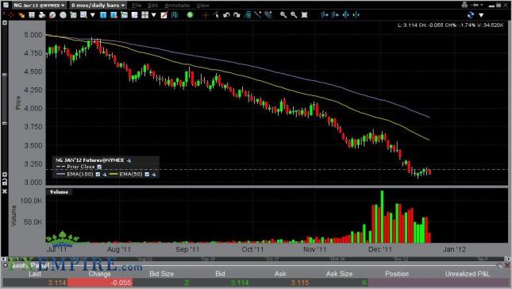
Task: Open the File menu
Action: [137, 6]
